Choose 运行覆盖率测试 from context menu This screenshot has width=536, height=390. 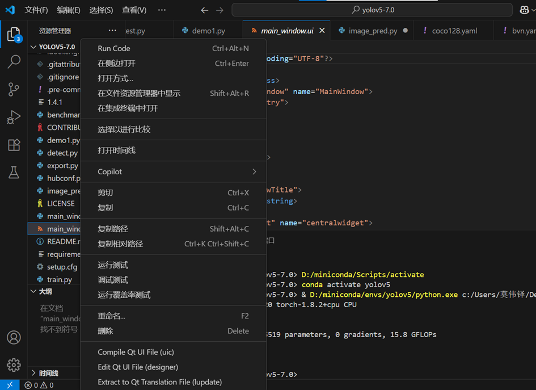click(174, 295)
